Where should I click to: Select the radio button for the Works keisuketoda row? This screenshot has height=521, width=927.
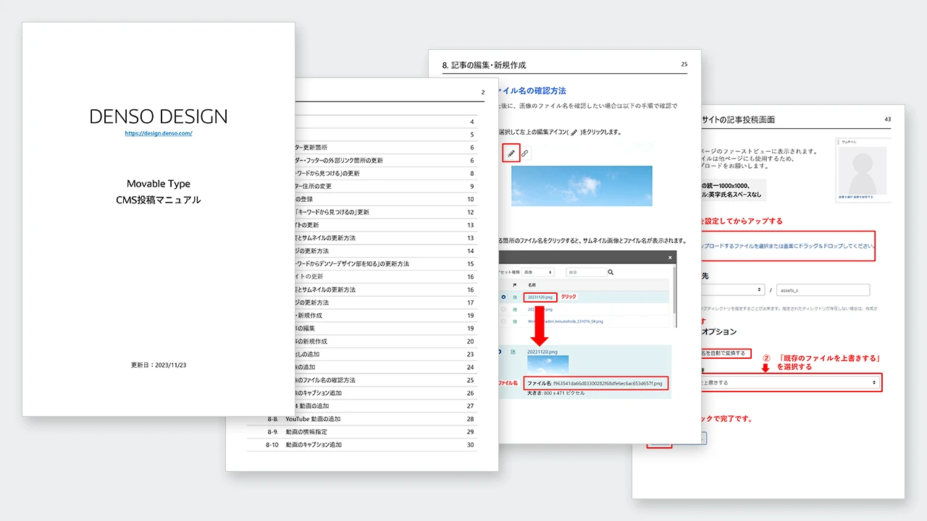click(503, 321)
